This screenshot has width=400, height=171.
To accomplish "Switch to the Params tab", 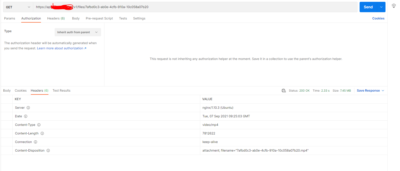I will click(10, 18).
